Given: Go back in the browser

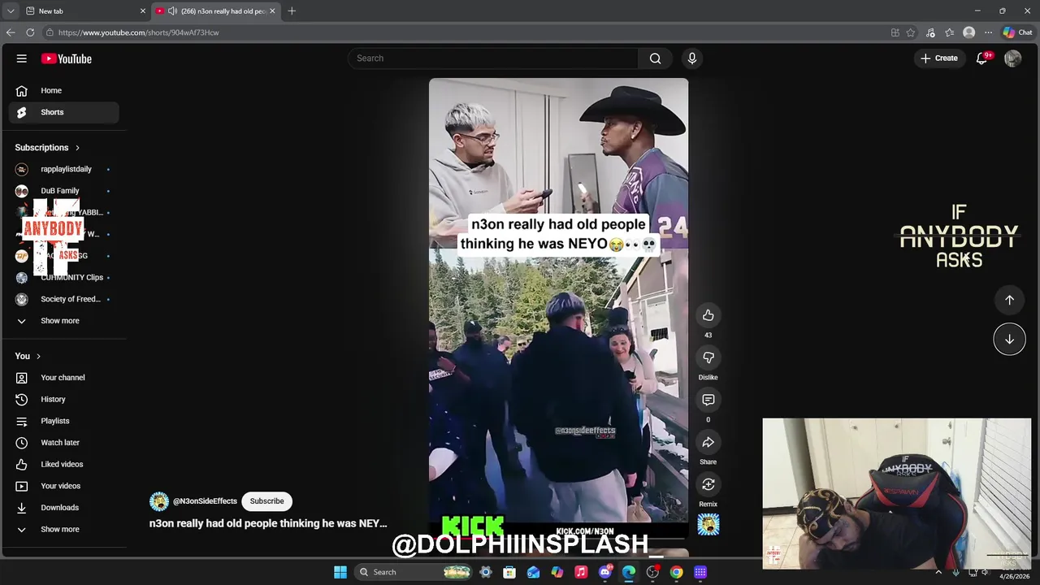Looking at the screenshot, I should [11, 32].
